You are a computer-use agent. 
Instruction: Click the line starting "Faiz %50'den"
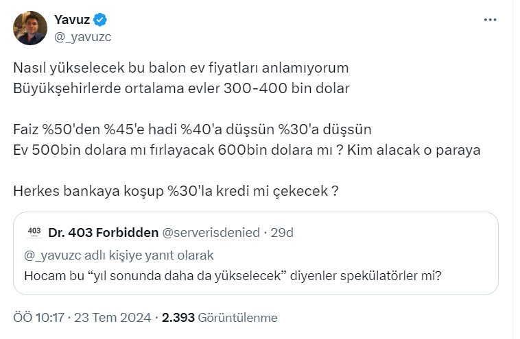click(192, 129)
